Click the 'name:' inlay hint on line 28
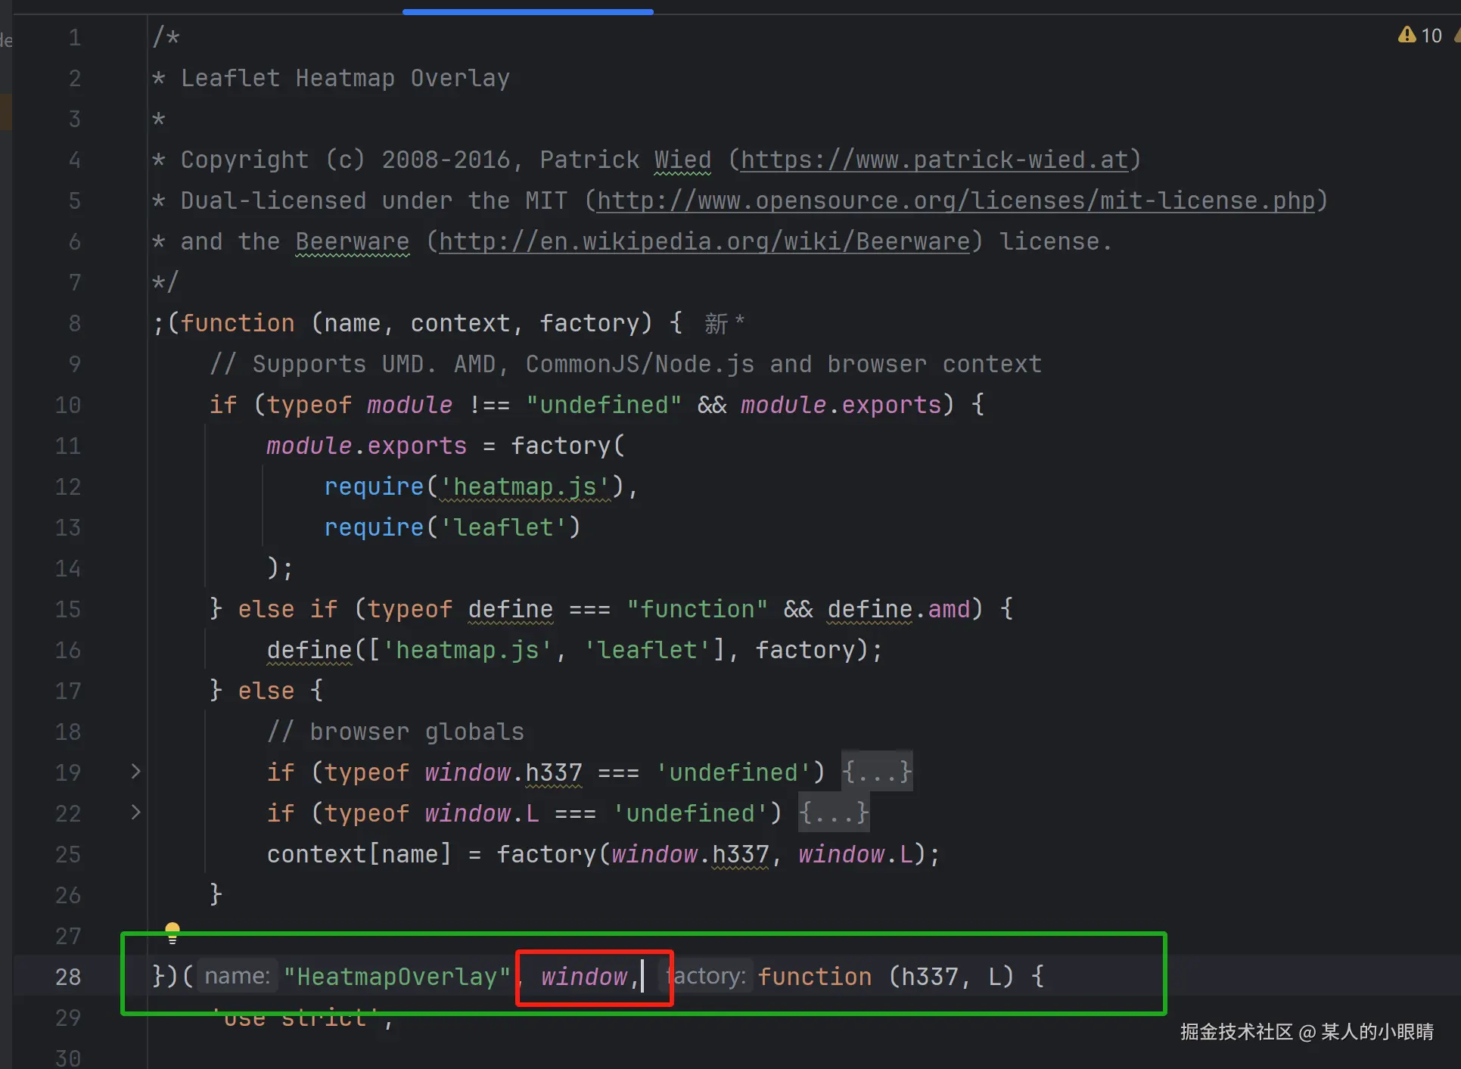This screenshot has width=1461, height=1069. click(237, 976)
